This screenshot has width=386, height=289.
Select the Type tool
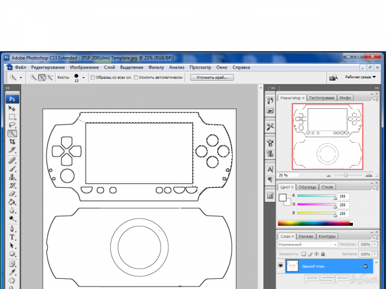(x=12, y=237)
